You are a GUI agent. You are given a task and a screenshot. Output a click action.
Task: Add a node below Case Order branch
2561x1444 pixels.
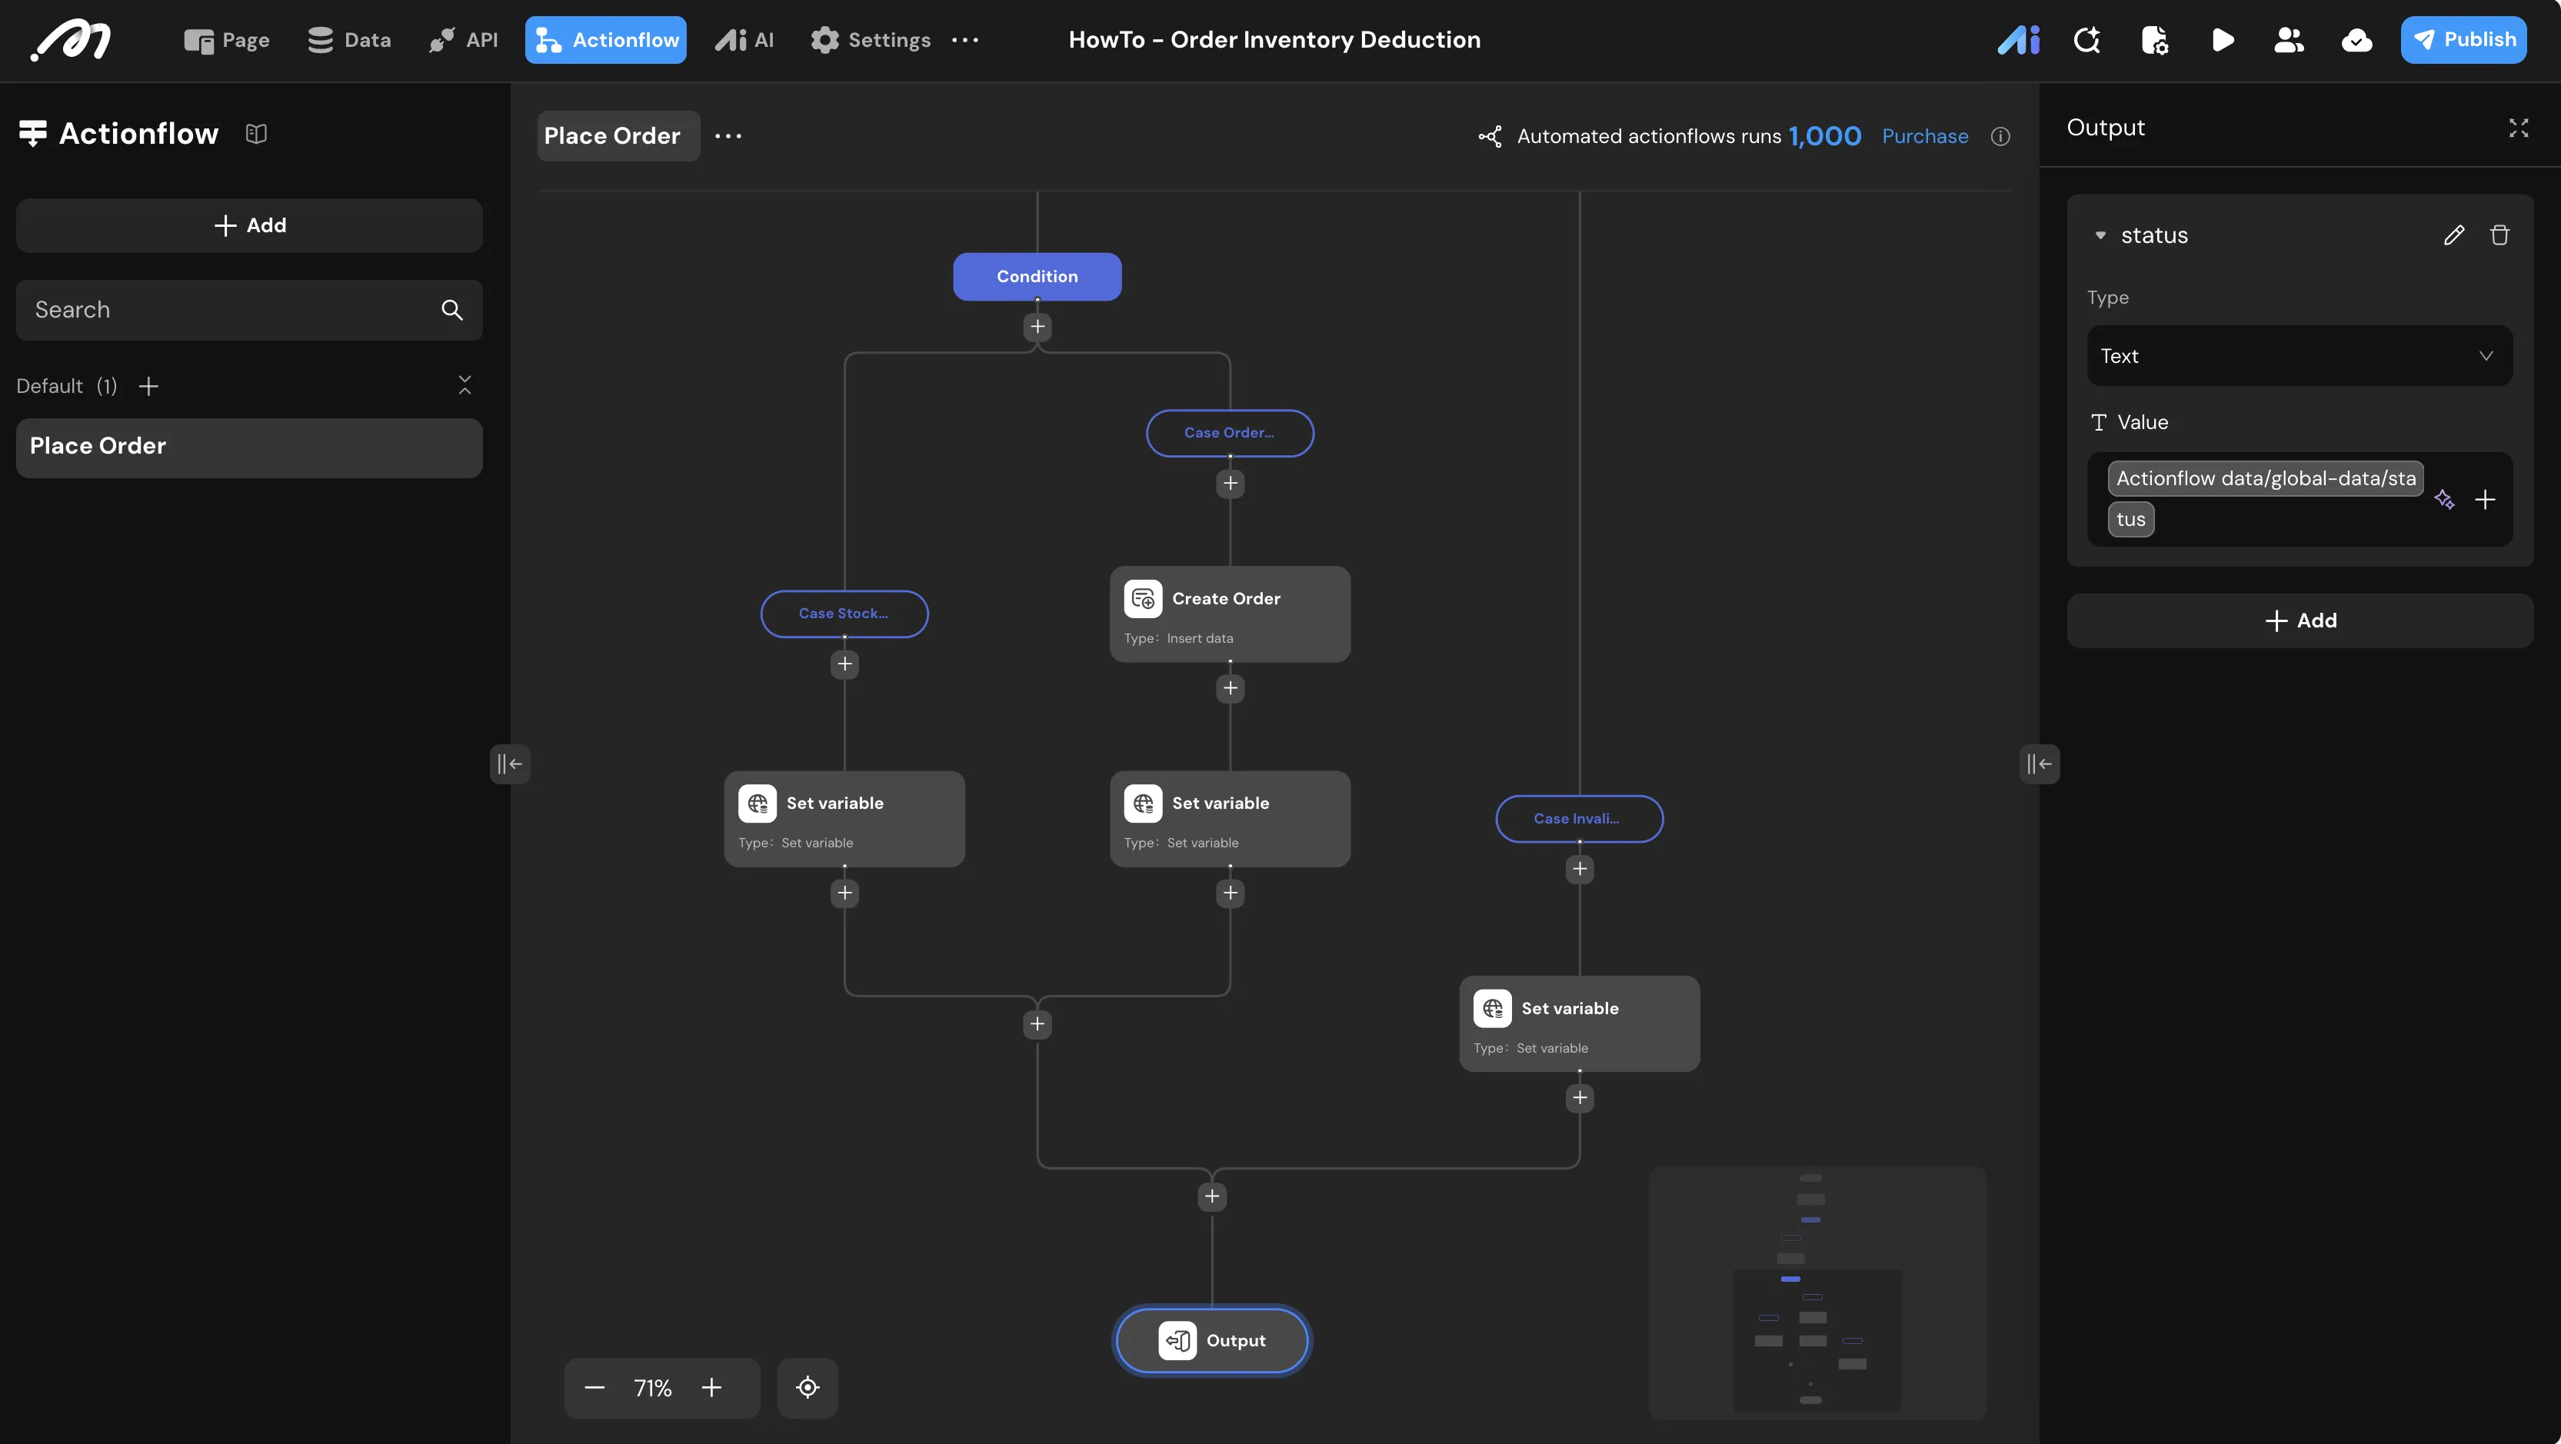point(1230,484)
